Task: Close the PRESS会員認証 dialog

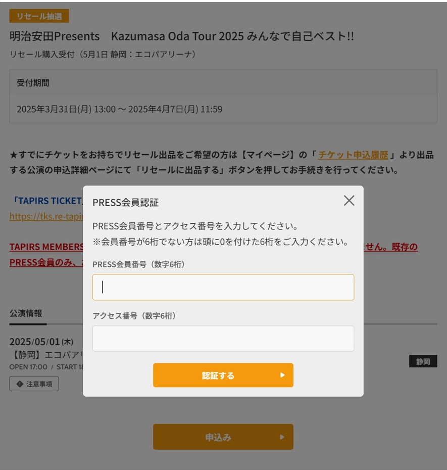Action: click(349, 201)
